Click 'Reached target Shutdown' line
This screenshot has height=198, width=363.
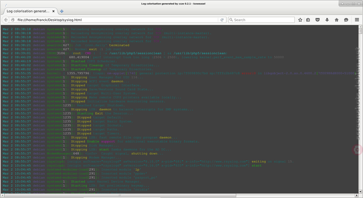pos(101,106)
